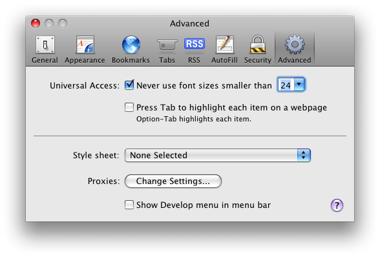
Task: Click the Proxies label
Action: tap(103, 181)
